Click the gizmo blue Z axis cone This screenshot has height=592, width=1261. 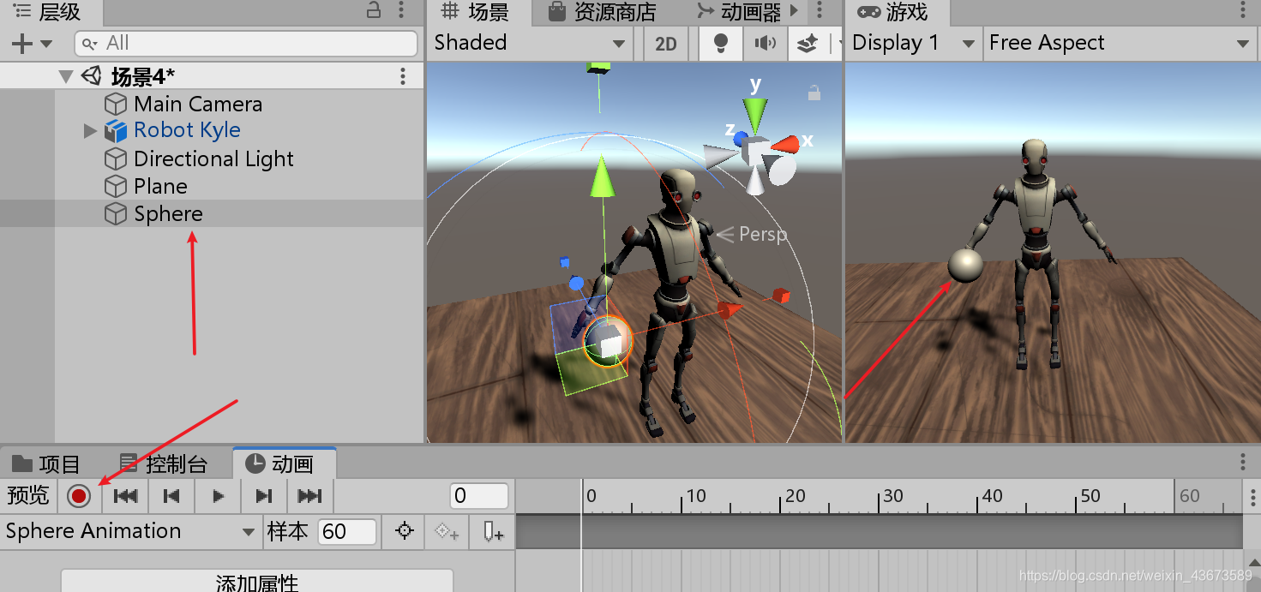[740, 138]
